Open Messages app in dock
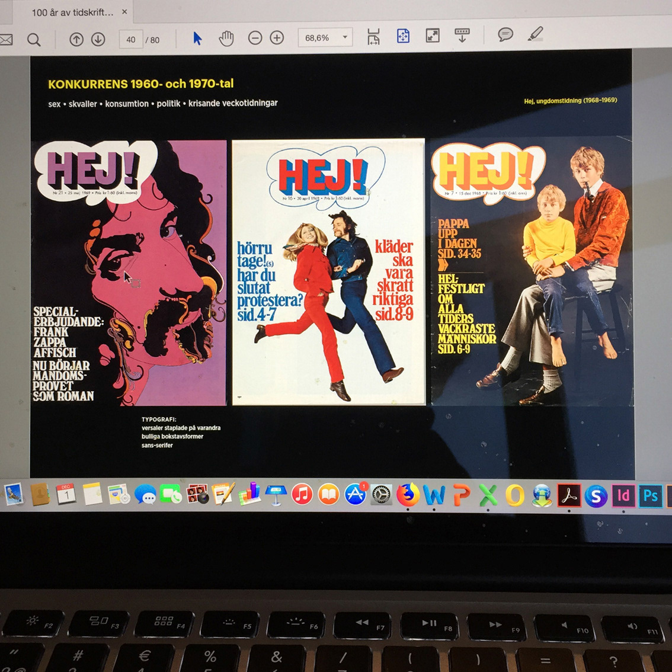Viewport: 672px width, 672px height. click(x=145, y=495)
